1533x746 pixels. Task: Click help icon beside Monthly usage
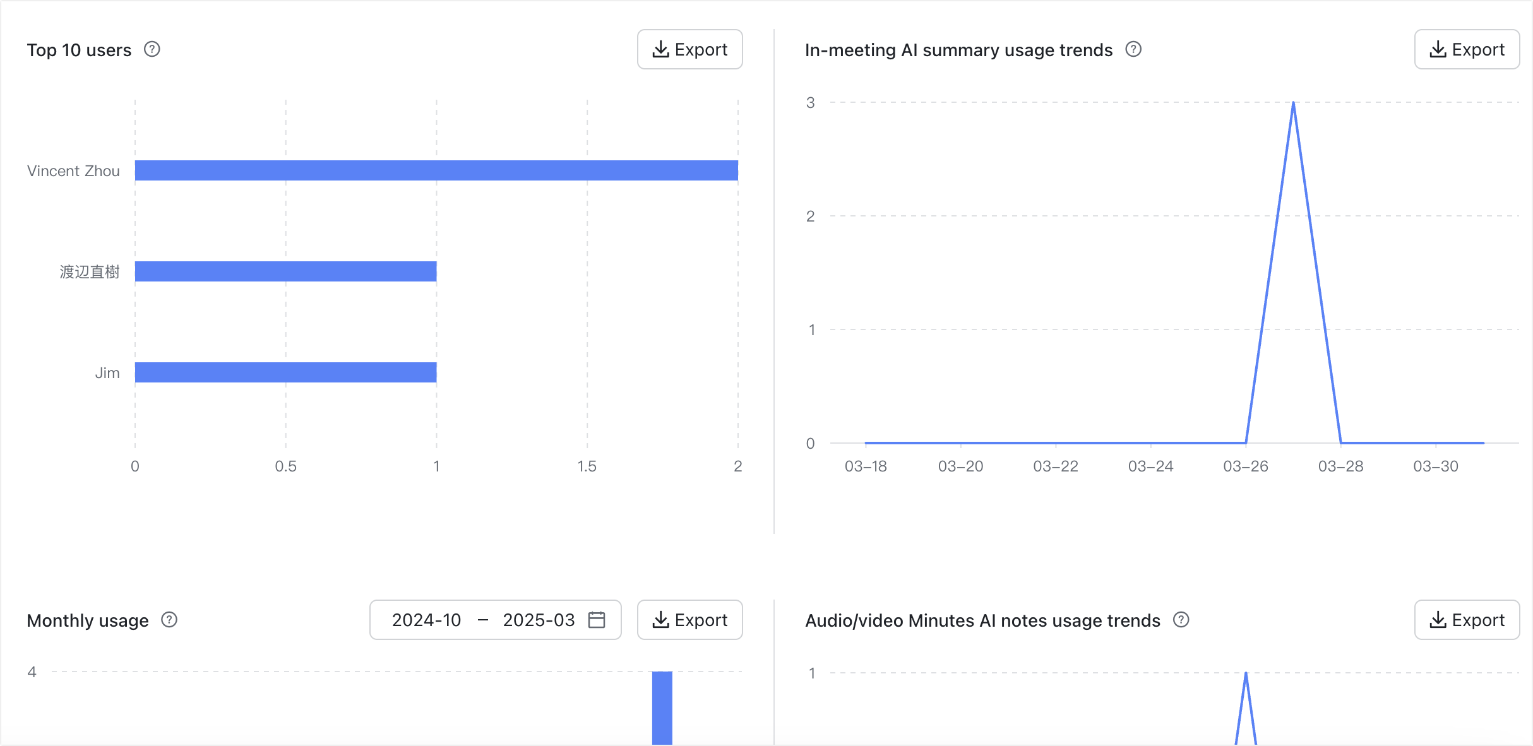point(169,620)
